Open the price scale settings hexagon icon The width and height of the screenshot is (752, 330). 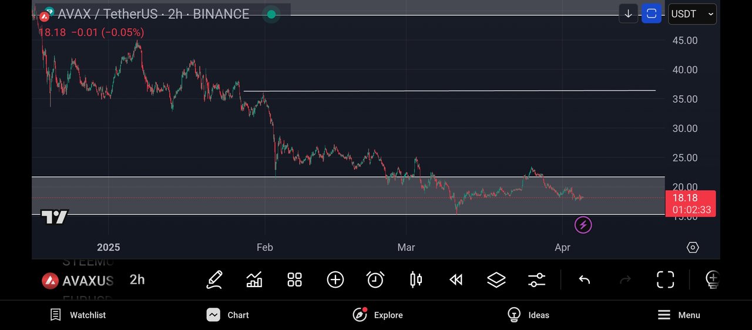693,247
